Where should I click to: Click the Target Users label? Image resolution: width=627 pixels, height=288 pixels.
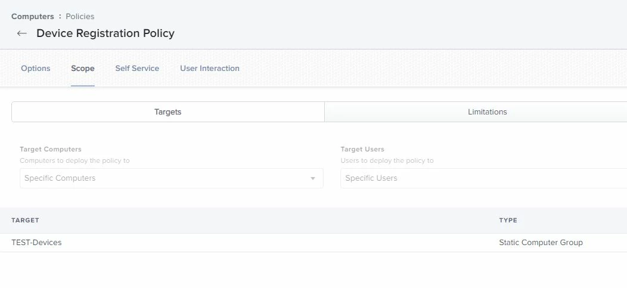(362, 149)
